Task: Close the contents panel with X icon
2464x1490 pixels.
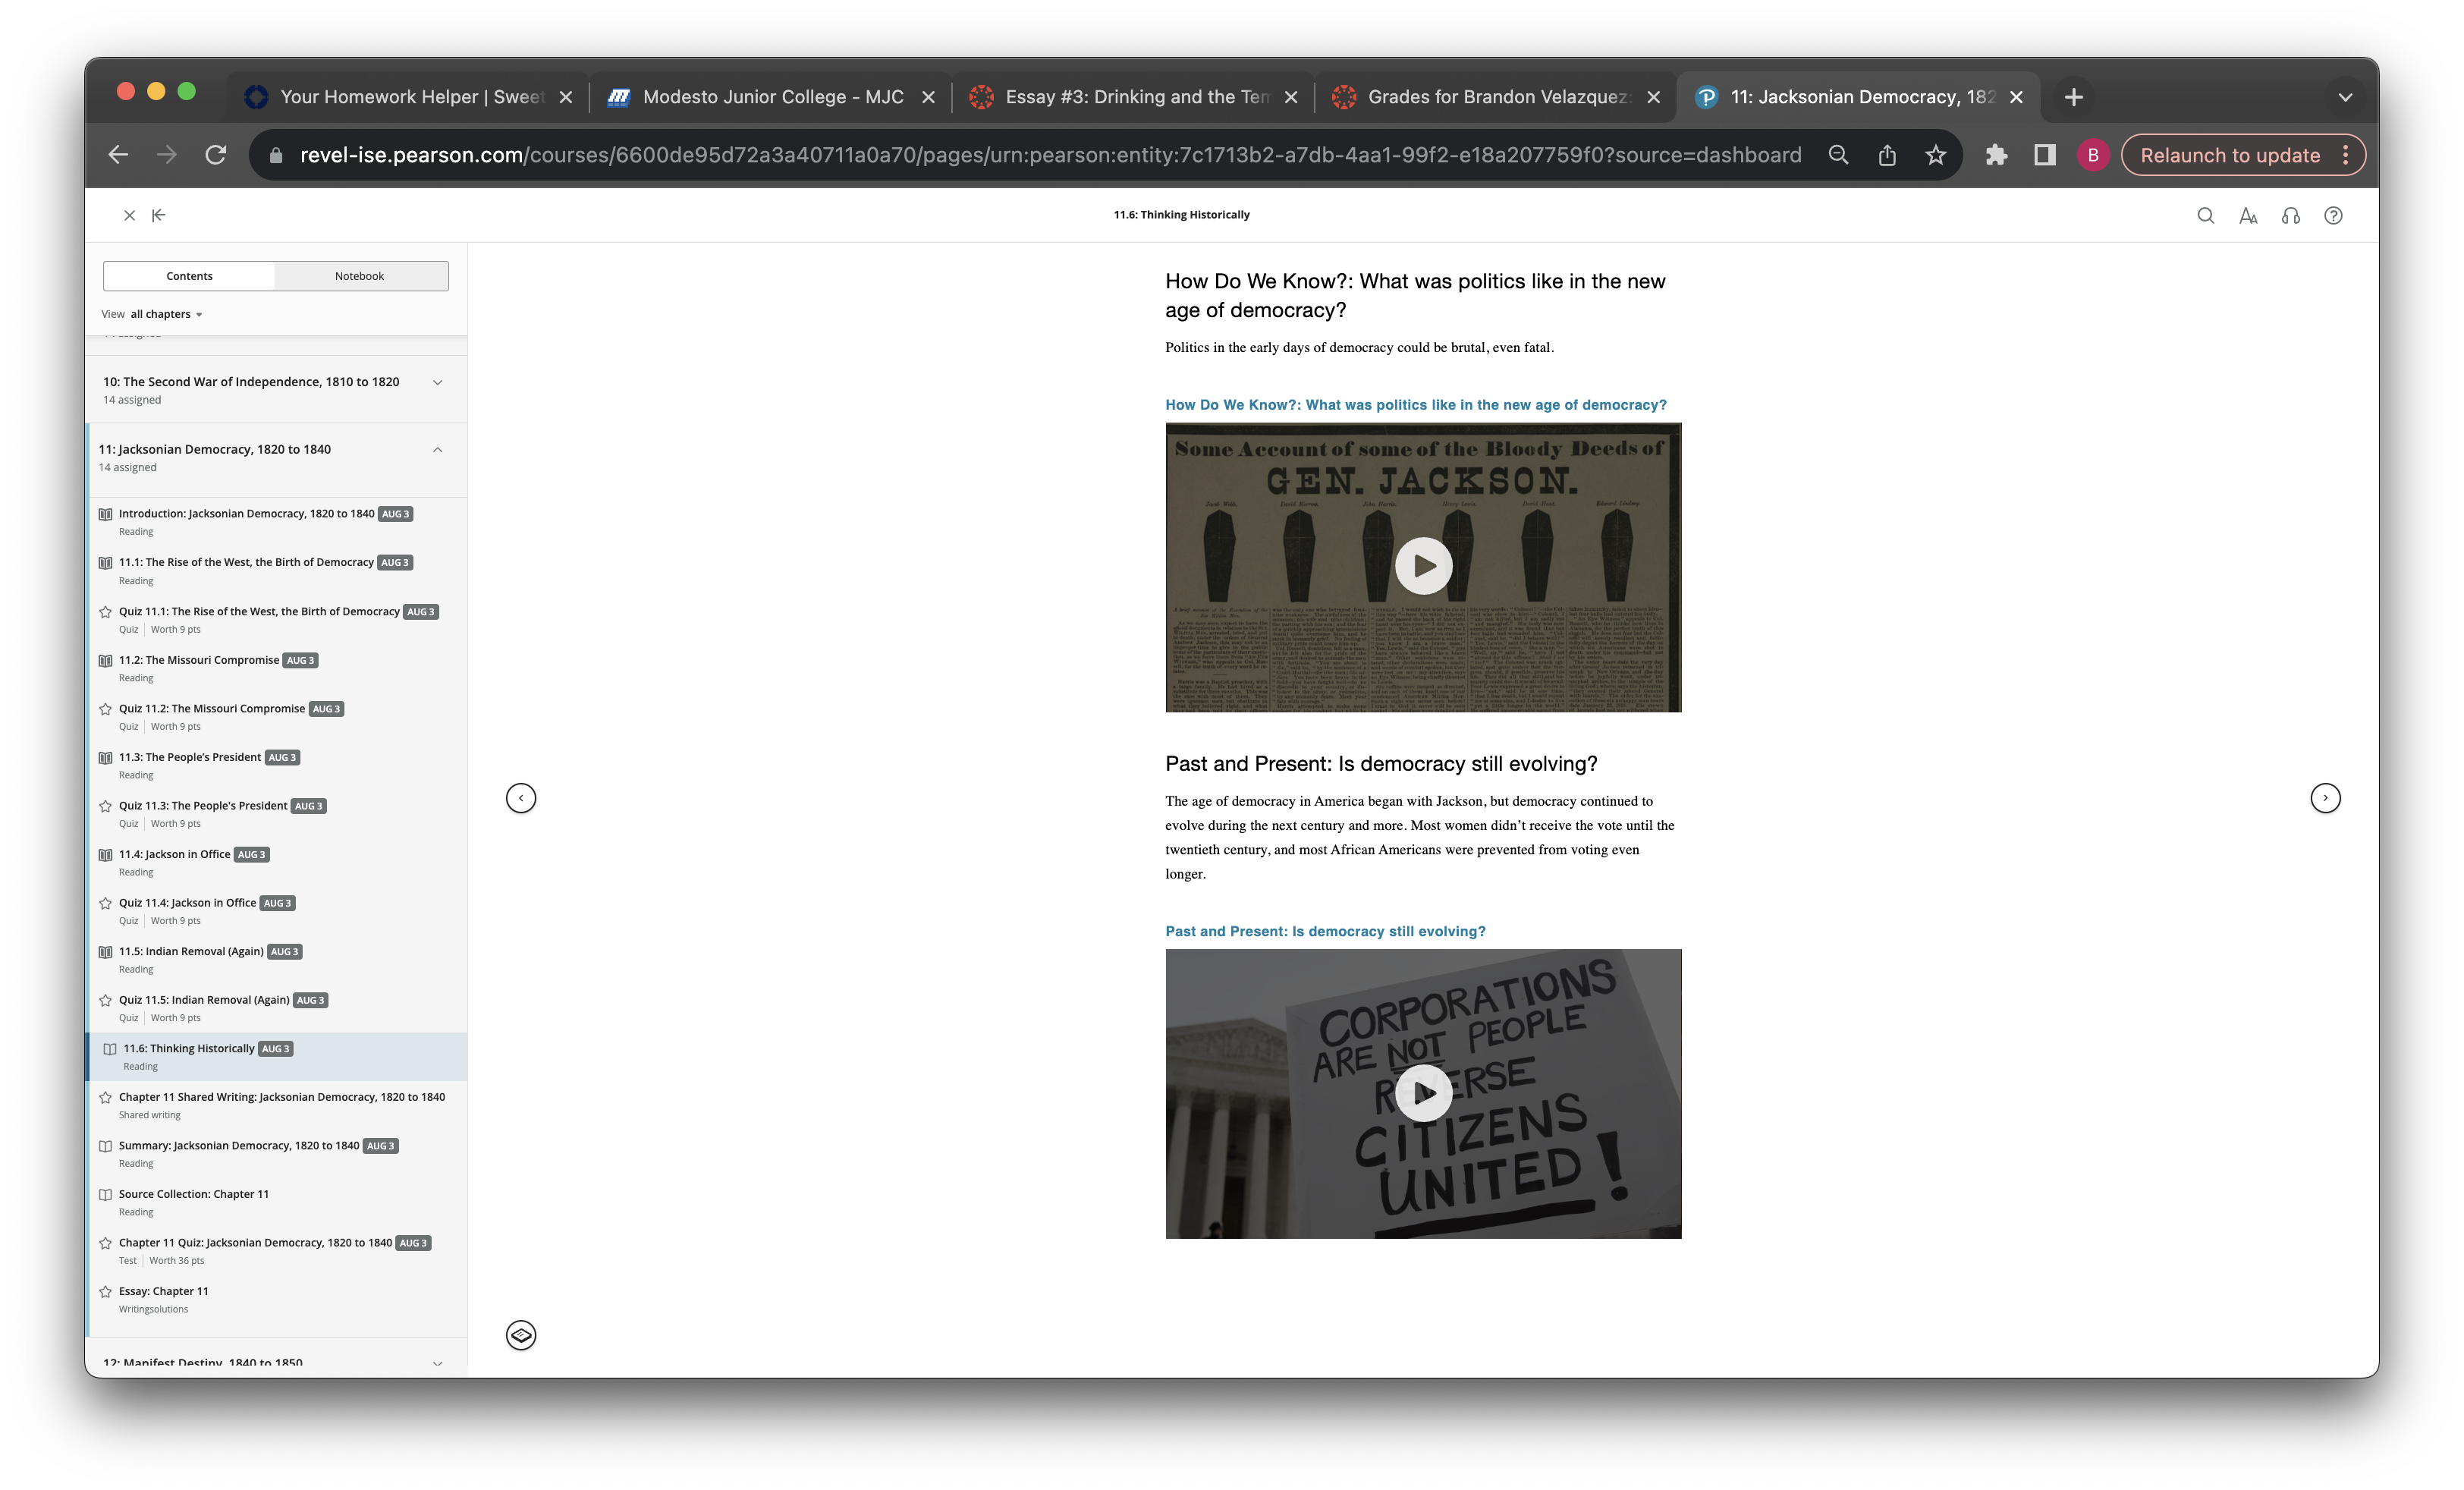Action: [129, 215]
